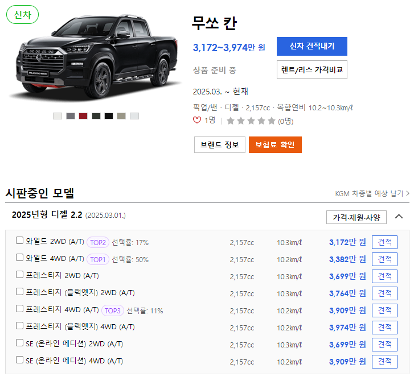Select the red color swatch
The height and width of the screenshot is (381, 414).
click(x=83, y=116)
